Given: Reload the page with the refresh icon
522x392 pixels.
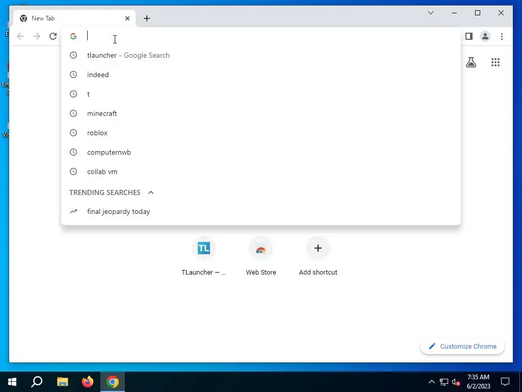Looking at the screenshot, I should pos(53,36).
